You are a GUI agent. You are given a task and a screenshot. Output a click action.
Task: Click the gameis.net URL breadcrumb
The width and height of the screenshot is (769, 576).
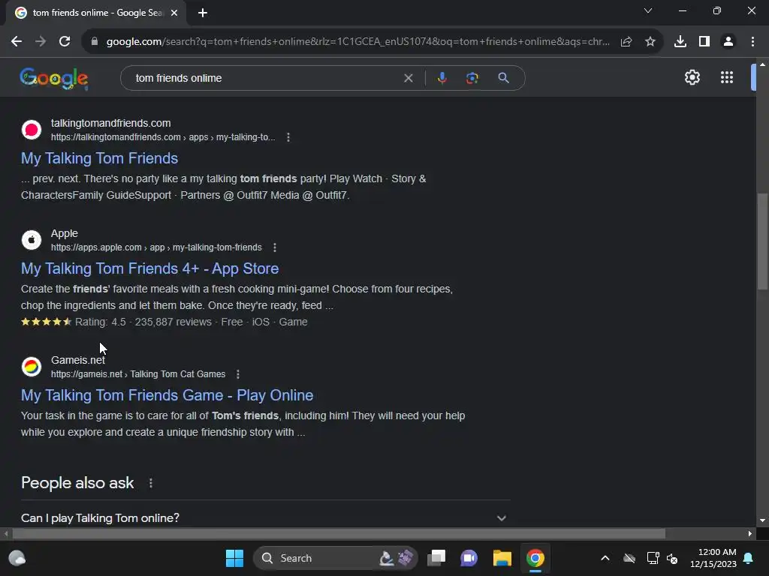[138, 375]
